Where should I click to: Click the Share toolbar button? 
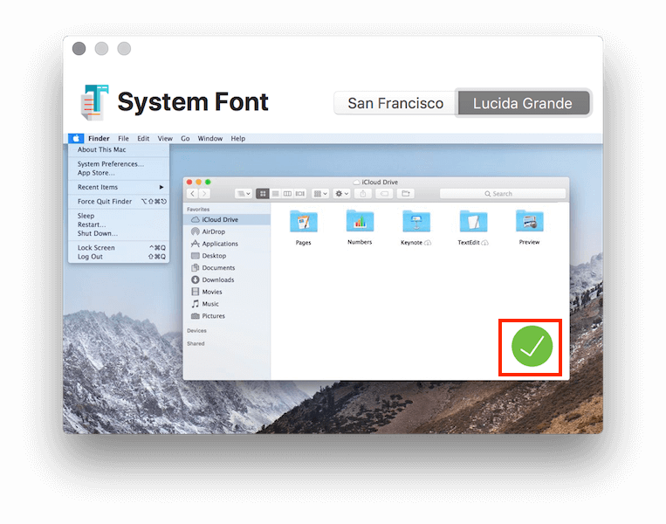363,194
